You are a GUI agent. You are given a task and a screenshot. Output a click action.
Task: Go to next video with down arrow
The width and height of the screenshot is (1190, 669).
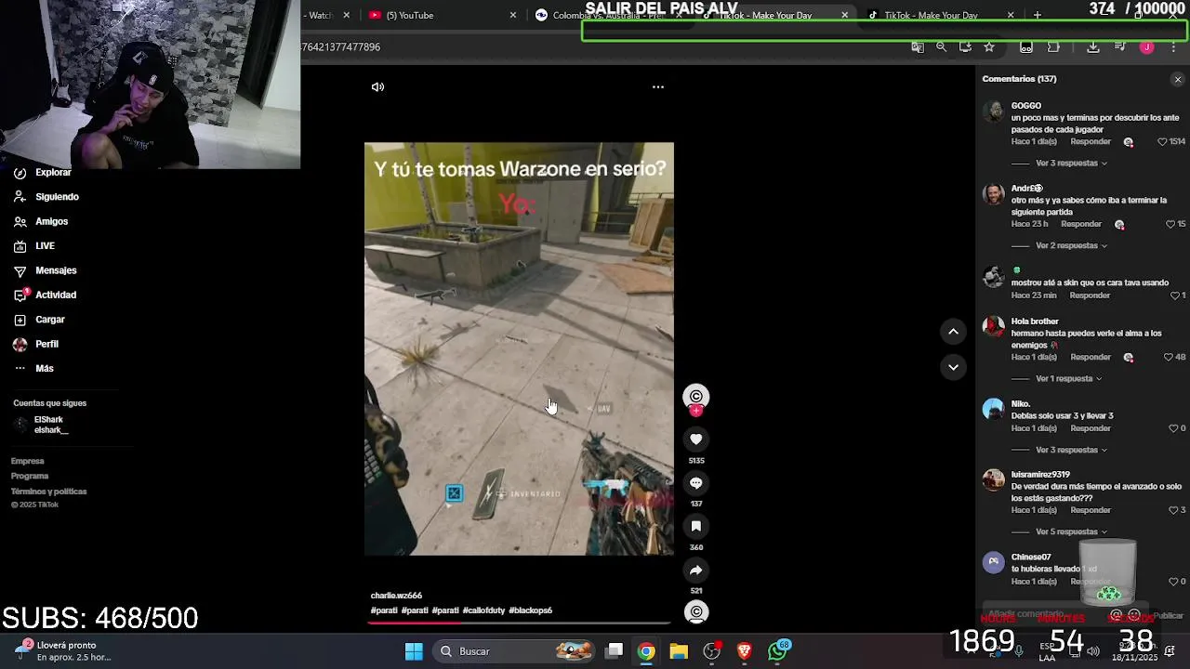click(953, 367)
